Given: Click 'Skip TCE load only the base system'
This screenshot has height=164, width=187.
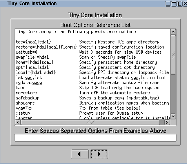Looking at the screenshot, I should point(119,88).
